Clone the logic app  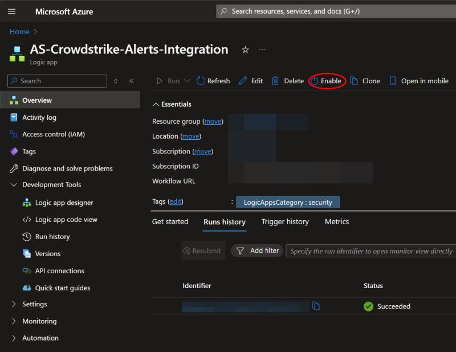[x=365, y=80]
